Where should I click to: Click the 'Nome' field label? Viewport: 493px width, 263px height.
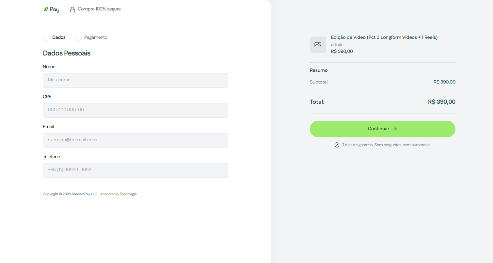pyautogui.click(x=49, y=67)
